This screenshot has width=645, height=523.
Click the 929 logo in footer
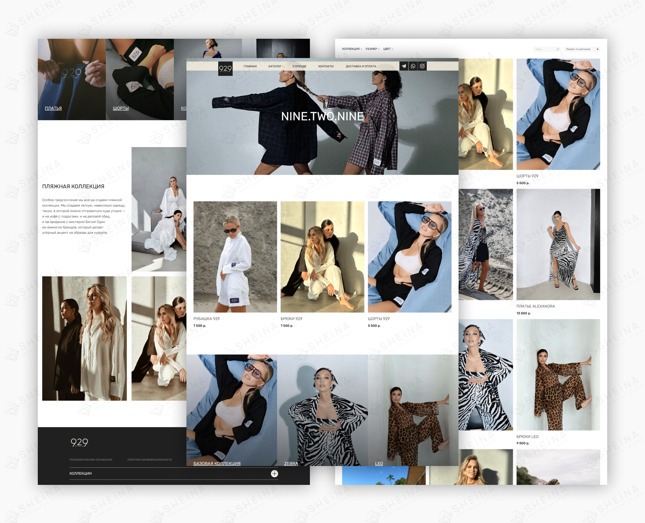[79, 443]
